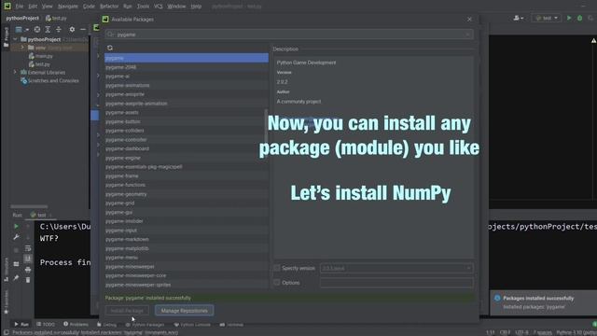Open the Problems tool window tab
597x336 pixels.
click(76, 325)
